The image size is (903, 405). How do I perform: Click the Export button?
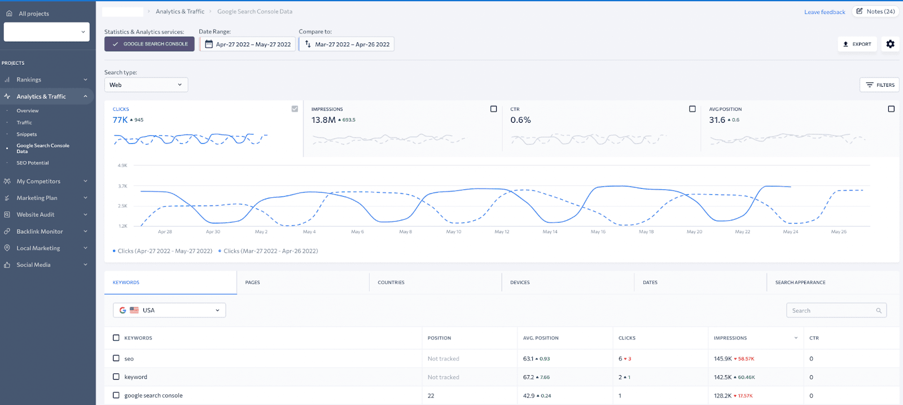click(x=857, y=44)
